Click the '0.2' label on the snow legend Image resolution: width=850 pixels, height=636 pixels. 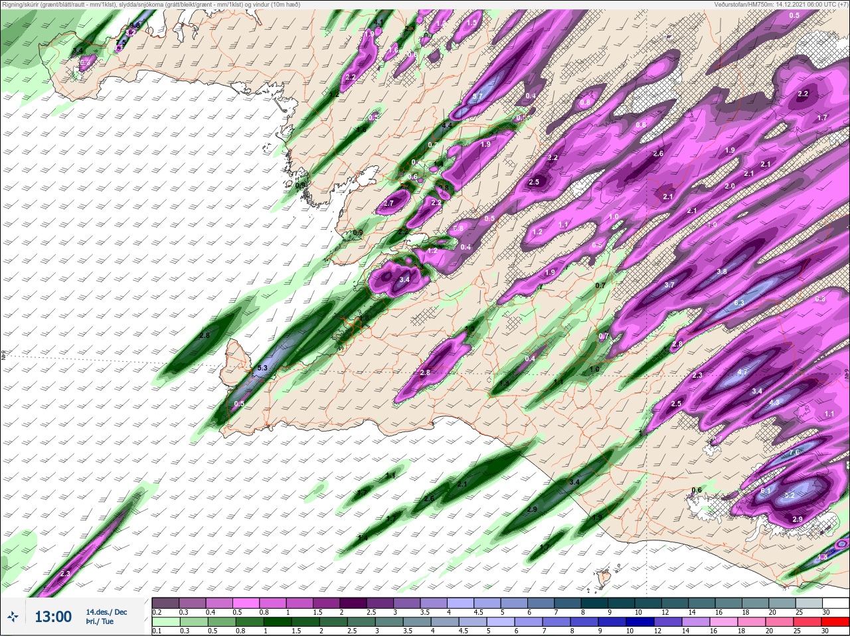pos(156,612)
